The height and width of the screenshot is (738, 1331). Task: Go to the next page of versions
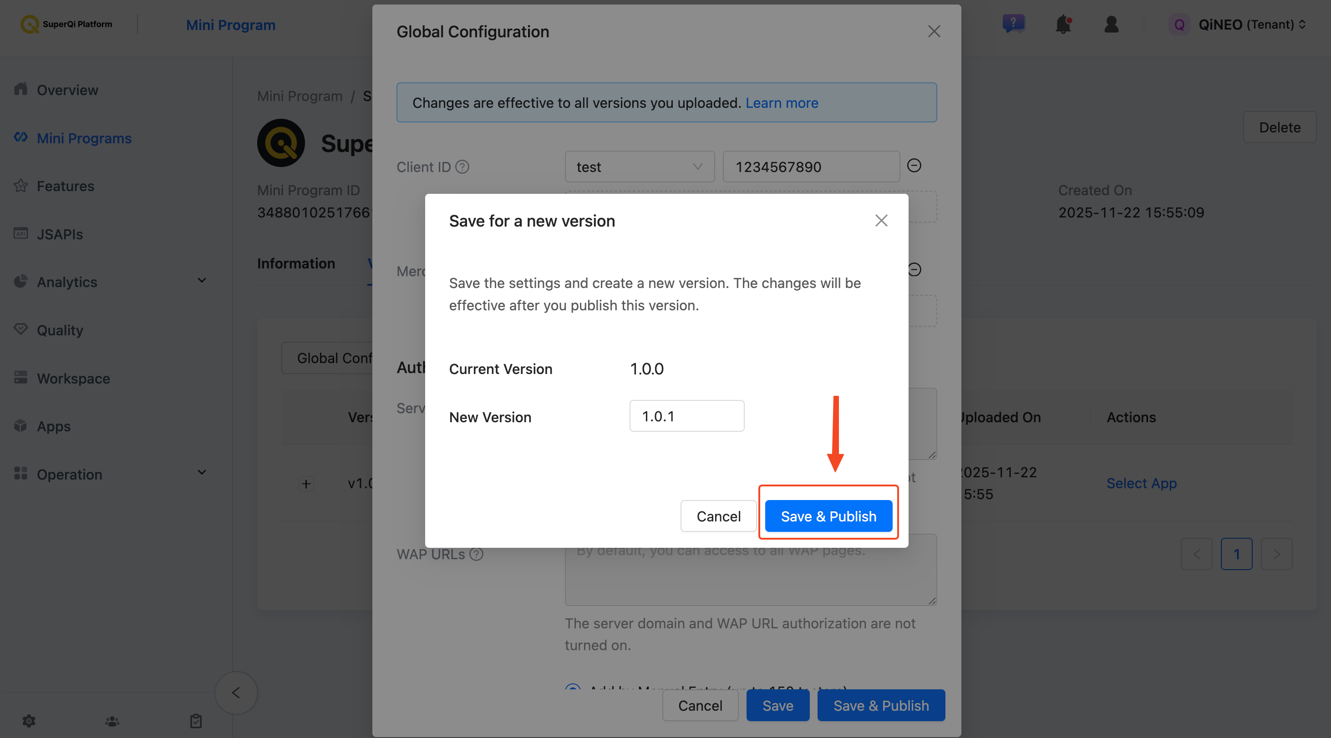(x=1277, y=554)
